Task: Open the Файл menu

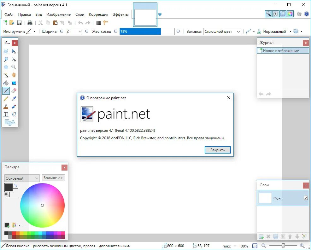Action: click(x=9, y=15)
